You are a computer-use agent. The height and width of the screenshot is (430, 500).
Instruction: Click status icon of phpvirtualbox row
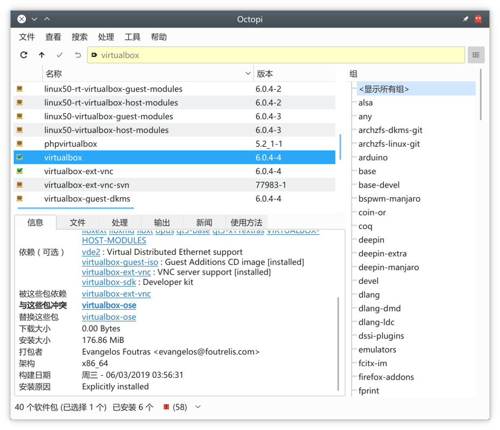point(20,144)
